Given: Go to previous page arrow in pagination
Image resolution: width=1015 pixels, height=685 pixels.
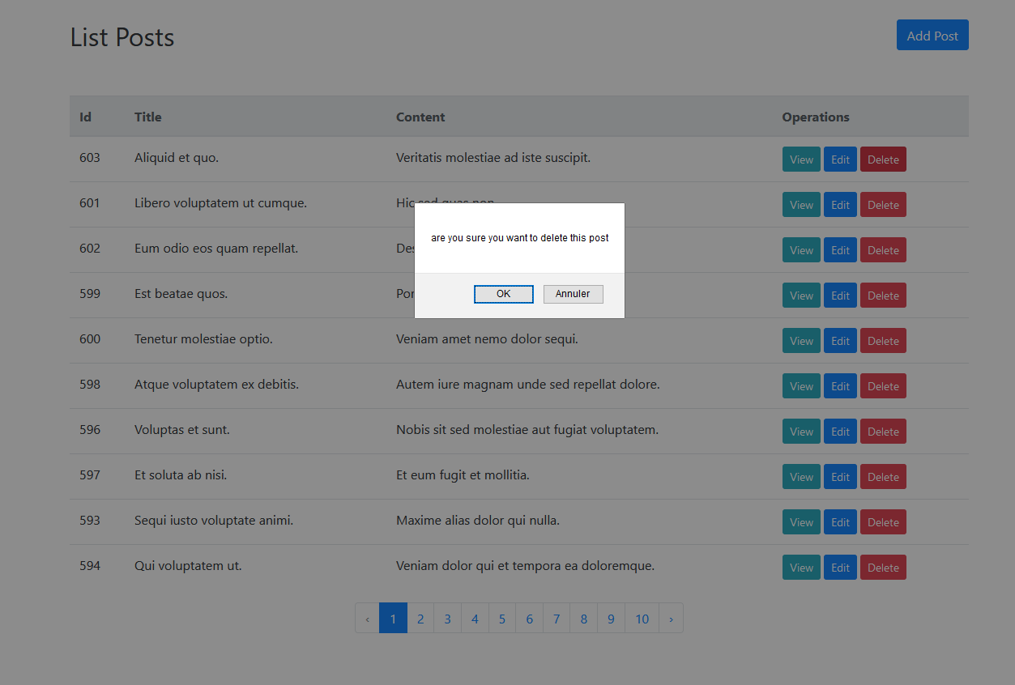Looking at the screenshot, I should [x=367, y=619].
